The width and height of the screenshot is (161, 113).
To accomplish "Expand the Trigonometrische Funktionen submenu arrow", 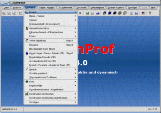I will coord(75,77).
